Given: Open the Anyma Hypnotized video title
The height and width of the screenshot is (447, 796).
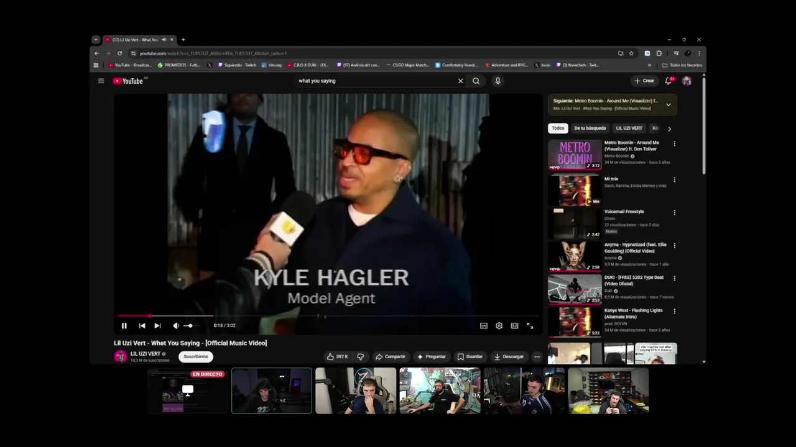Looking at the screenshot, I should pos(635,248).
